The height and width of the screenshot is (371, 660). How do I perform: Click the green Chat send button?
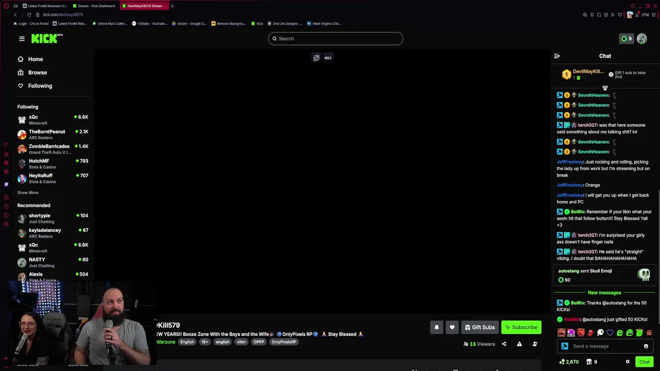pos(645,362)
